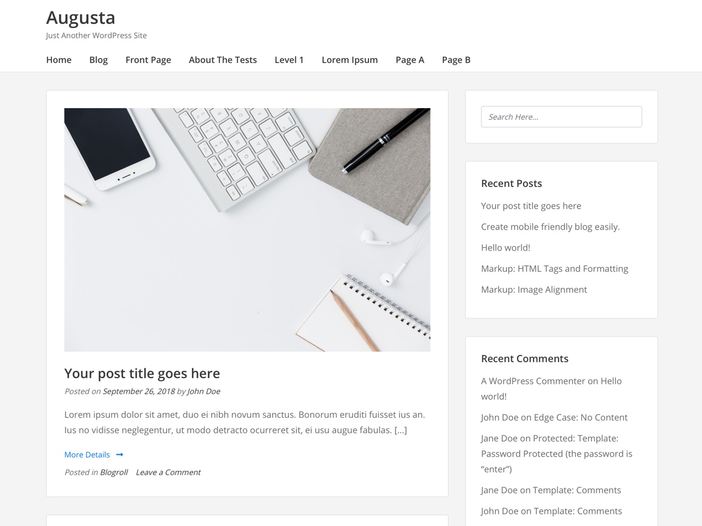Viewport: 702px width, 526px height.
Task: Click the featured post image
Action: (247, 229)
